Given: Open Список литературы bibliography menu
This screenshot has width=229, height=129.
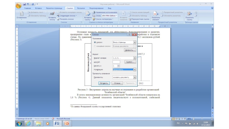Looking at the screenshot, I should click(x=103, y=19).
